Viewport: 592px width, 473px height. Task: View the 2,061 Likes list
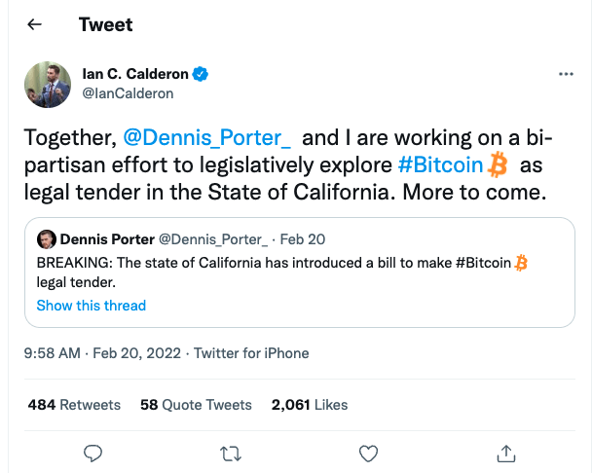[x=310, y=404]
